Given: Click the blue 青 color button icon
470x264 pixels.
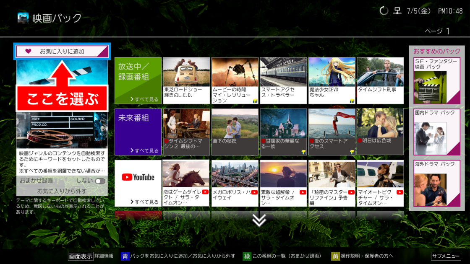Looking at the screenshot, I should 125,256.
